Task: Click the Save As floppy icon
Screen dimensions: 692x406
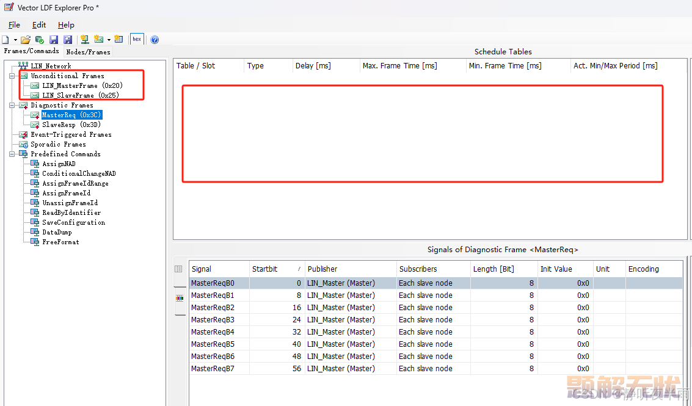Action: [x=68, y=40]
